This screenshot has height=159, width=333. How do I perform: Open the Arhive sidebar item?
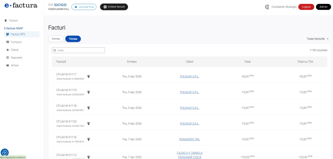[x=15, y=65]
